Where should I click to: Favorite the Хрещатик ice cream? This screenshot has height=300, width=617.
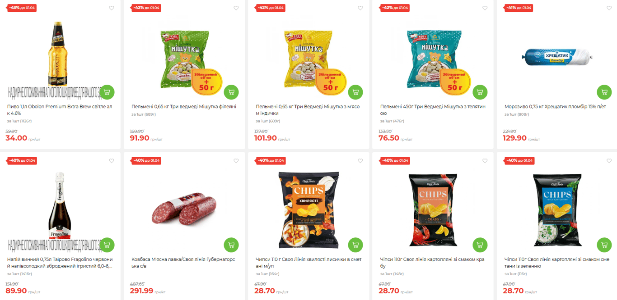click(609, 8)
